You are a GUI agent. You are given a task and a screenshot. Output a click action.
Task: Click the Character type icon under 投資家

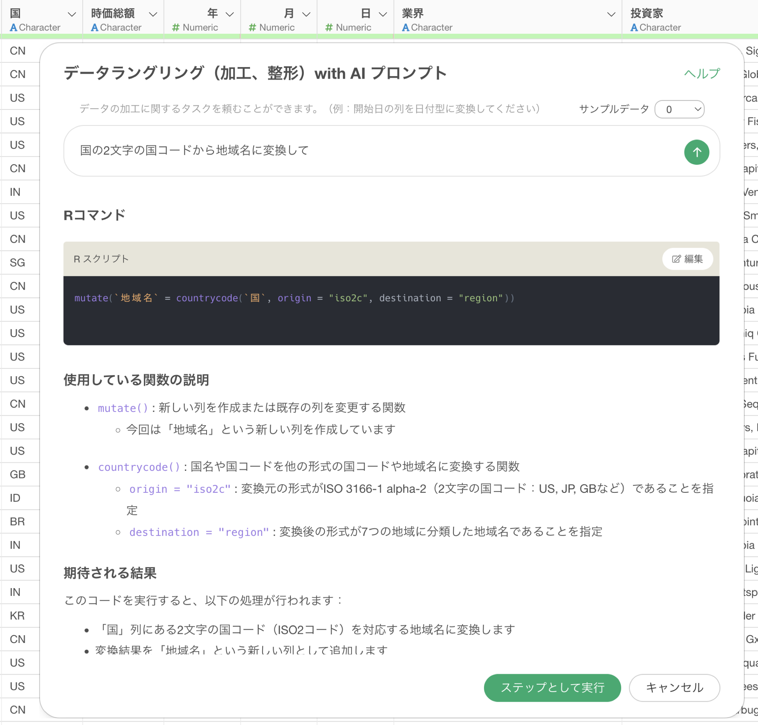tap(634, 28)
